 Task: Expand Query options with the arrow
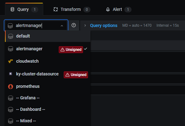(85, 25)
